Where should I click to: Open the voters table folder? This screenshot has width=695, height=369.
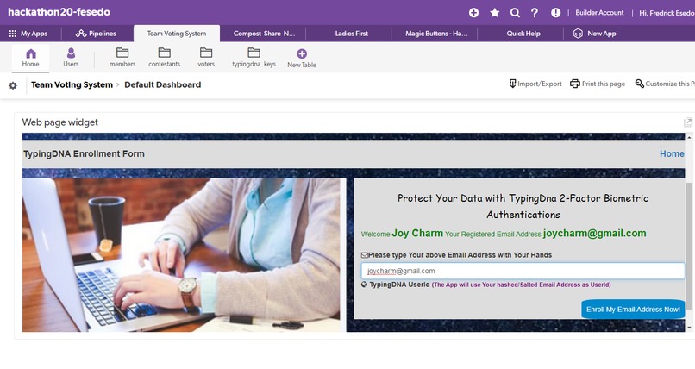coord(206,58)
